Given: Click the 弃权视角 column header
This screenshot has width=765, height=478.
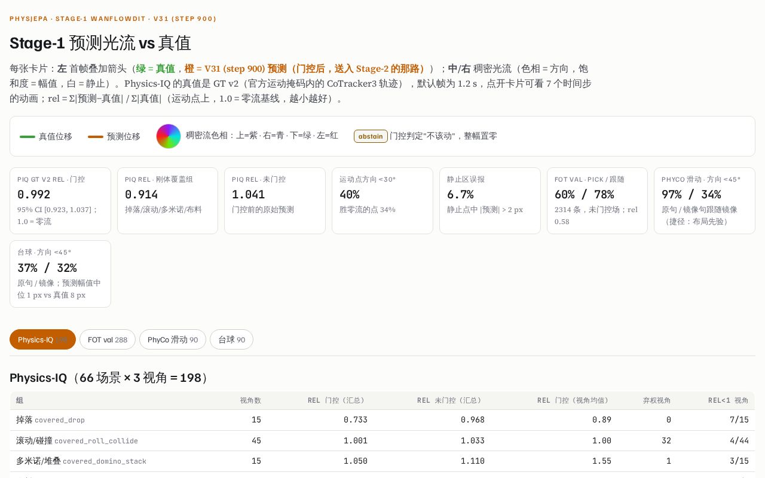Looking at the screenshot, I should (657, 400).
